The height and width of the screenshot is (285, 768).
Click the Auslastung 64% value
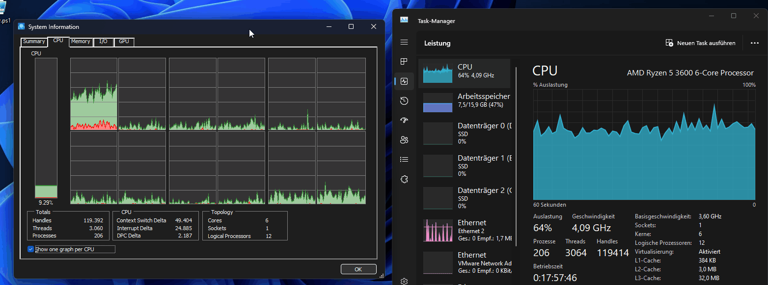tap(543, 228)
